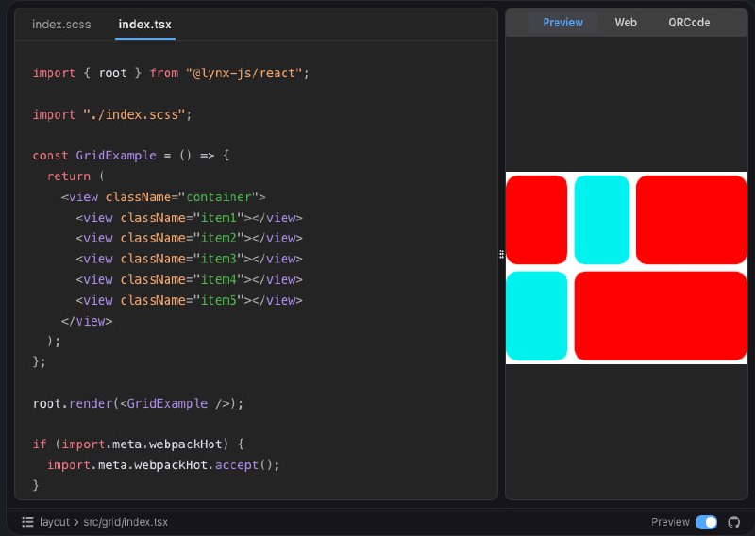755x536 pixels.
Task: Click the 'item2' className value
Action: [219, 238]
